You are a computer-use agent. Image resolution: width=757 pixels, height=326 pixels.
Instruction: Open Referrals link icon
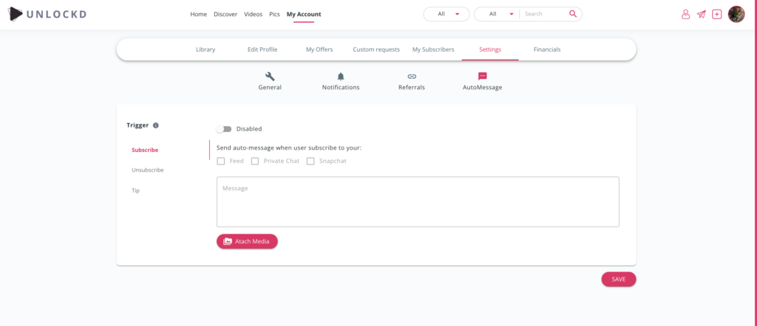[x=412, y=76]
